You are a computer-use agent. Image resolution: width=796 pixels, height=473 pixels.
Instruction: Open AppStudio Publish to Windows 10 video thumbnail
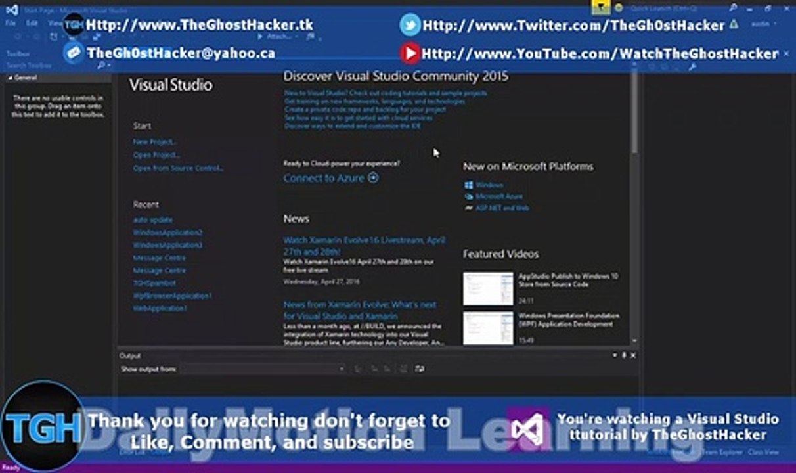coord(488,289)
